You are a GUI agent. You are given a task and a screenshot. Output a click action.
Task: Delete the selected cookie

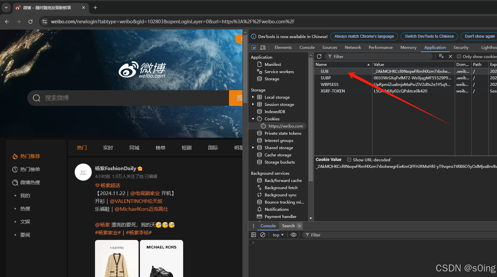click(450, 56)
